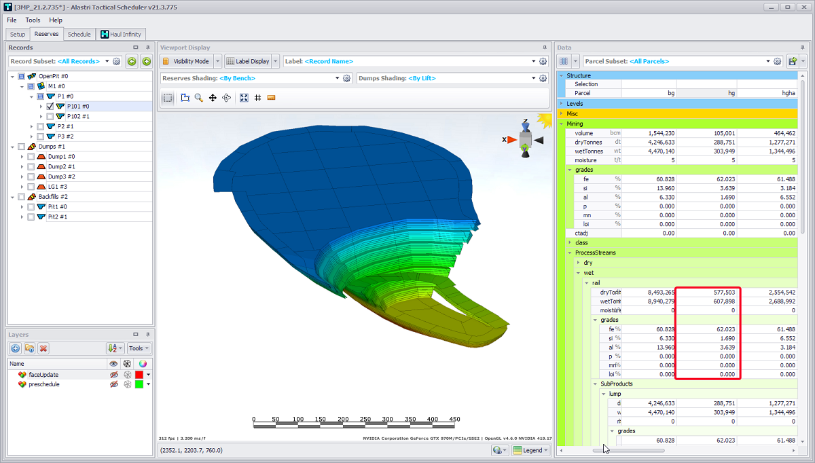This screenshot has width=815, height=463.
Task: Switch to the Schedule tab
Action: (79, 34)
